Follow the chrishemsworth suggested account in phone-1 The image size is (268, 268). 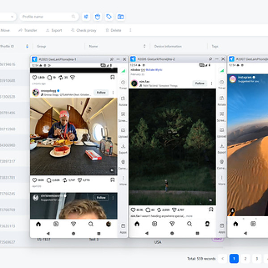(x=101, y=198)
